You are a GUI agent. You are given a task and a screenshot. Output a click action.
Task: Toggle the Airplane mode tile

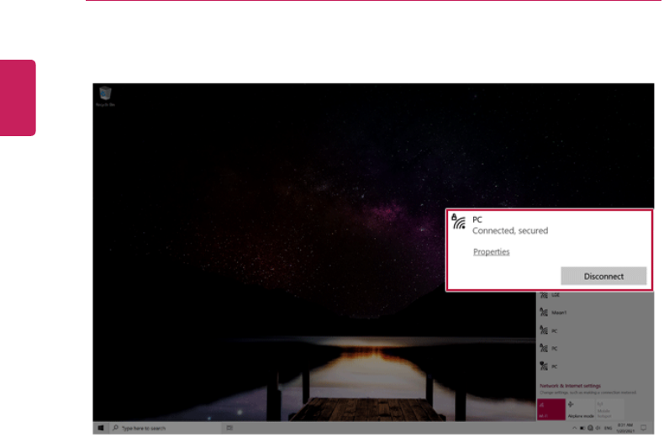tap(580, 409)
